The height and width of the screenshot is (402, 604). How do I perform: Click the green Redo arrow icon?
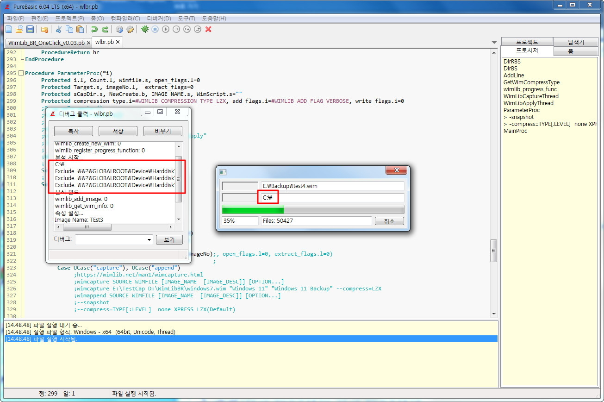[x=105, y=29]
